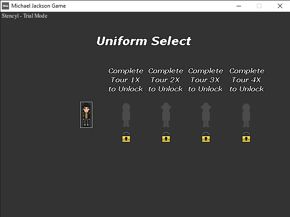The image size is (290, 217).
Task: Click the 'Stencyl - Trial Mode' label
Action: pos(24,16)
